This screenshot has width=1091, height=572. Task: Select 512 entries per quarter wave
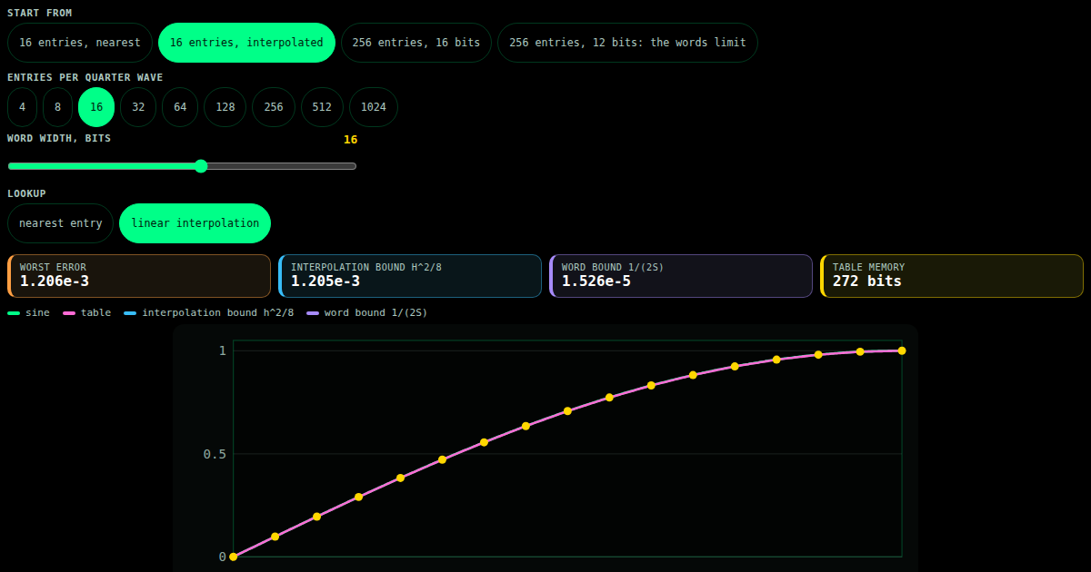pyautogui.click(x=322, y=107)
